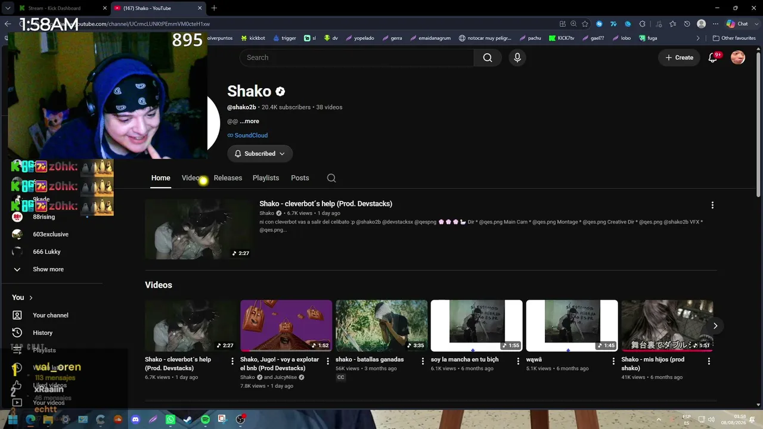This screenshot has height=429, width=763.
Task: Open Spotify from the taskbar
Action: coord(205,419)
